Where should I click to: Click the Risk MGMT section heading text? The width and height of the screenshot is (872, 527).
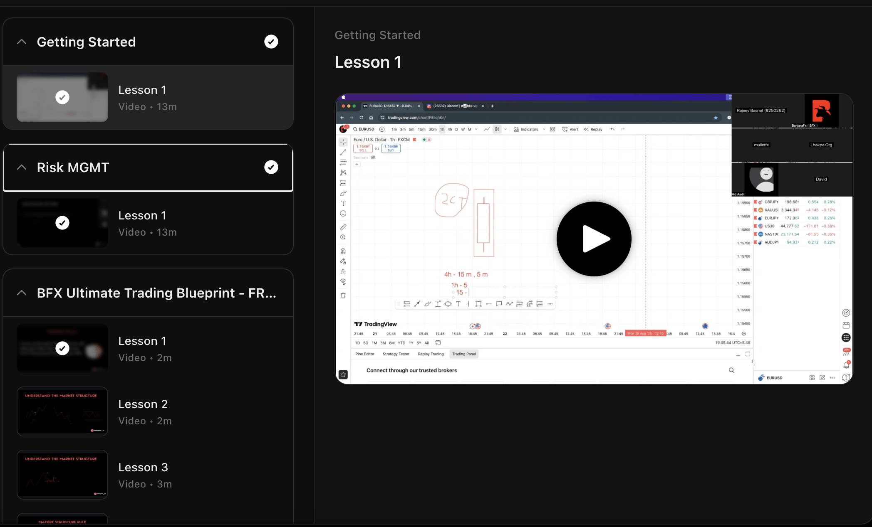[73, 167]
